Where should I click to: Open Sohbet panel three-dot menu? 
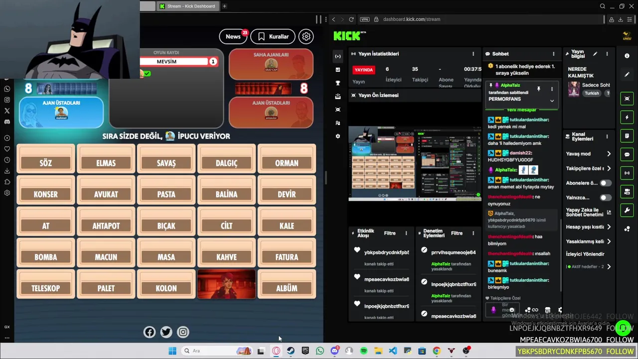tap(553, 54)
